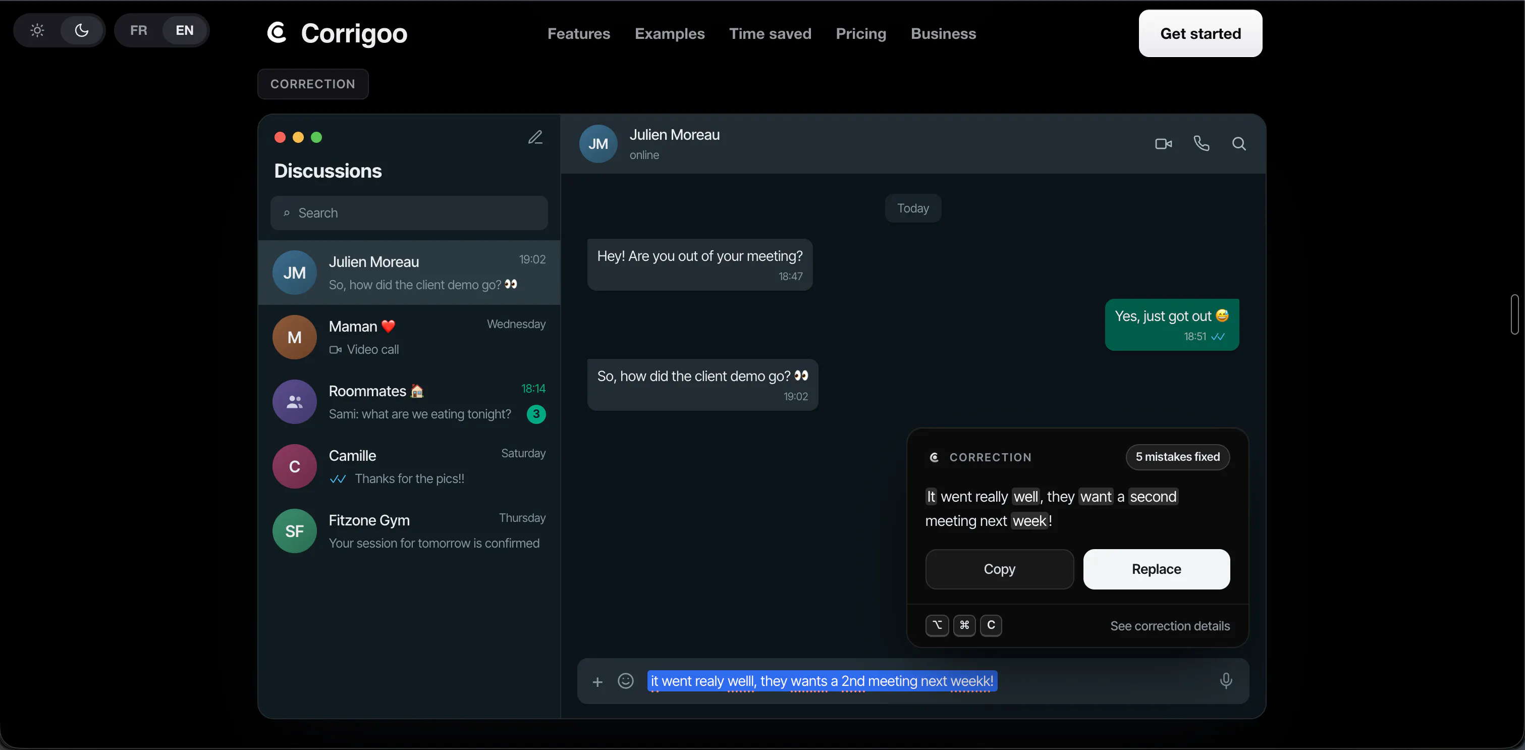Click the "Yes, just got out" message bubble
This screenshot has width=1525, height=750.
[x=1172, y=325]
